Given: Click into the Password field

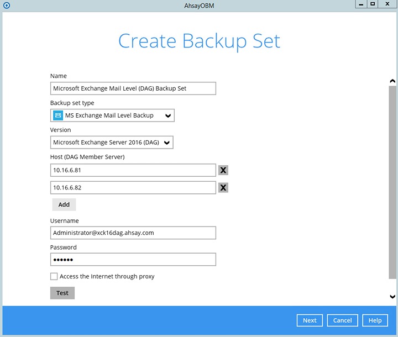Looking at the screenshot, I should click(x=133, y=260).
